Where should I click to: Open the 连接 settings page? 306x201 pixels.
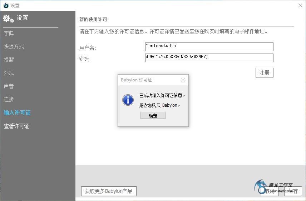pyautogui.click(x=9, y=99)
